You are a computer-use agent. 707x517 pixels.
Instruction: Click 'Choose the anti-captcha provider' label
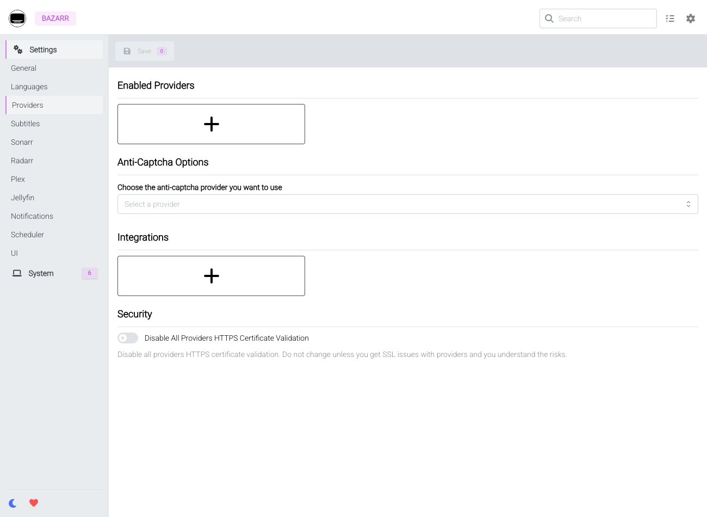pyautogui.click(x=200, y=187)
